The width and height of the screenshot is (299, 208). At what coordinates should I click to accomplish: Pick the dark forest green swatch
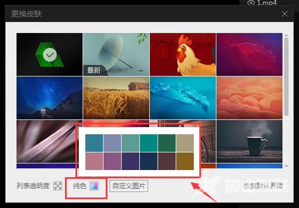click(167, 143)
